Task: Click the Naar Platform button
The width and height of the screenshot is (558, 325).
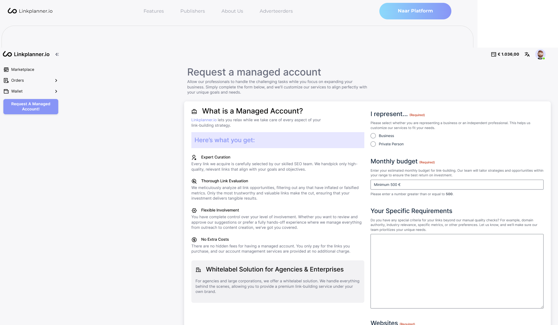Action: pos(415,11)
